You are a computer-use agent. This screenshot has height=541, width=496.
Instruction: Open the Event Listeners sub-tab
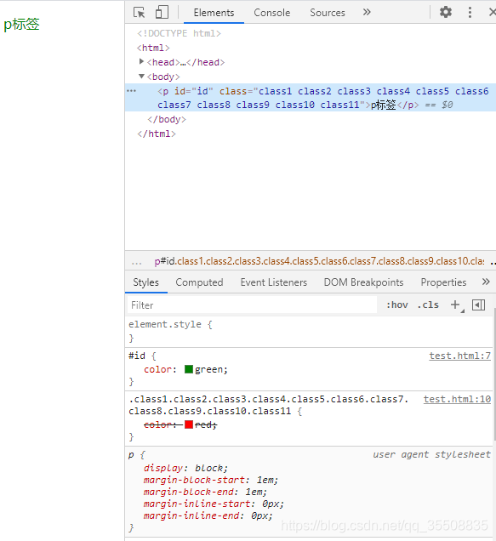click(x=274, y=282)
